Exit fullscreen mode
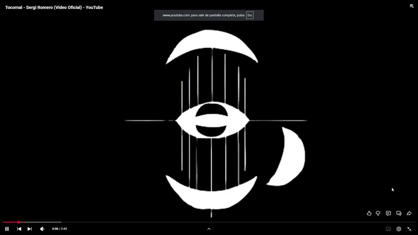Screen dimensions: 418x235 [409, 229]
